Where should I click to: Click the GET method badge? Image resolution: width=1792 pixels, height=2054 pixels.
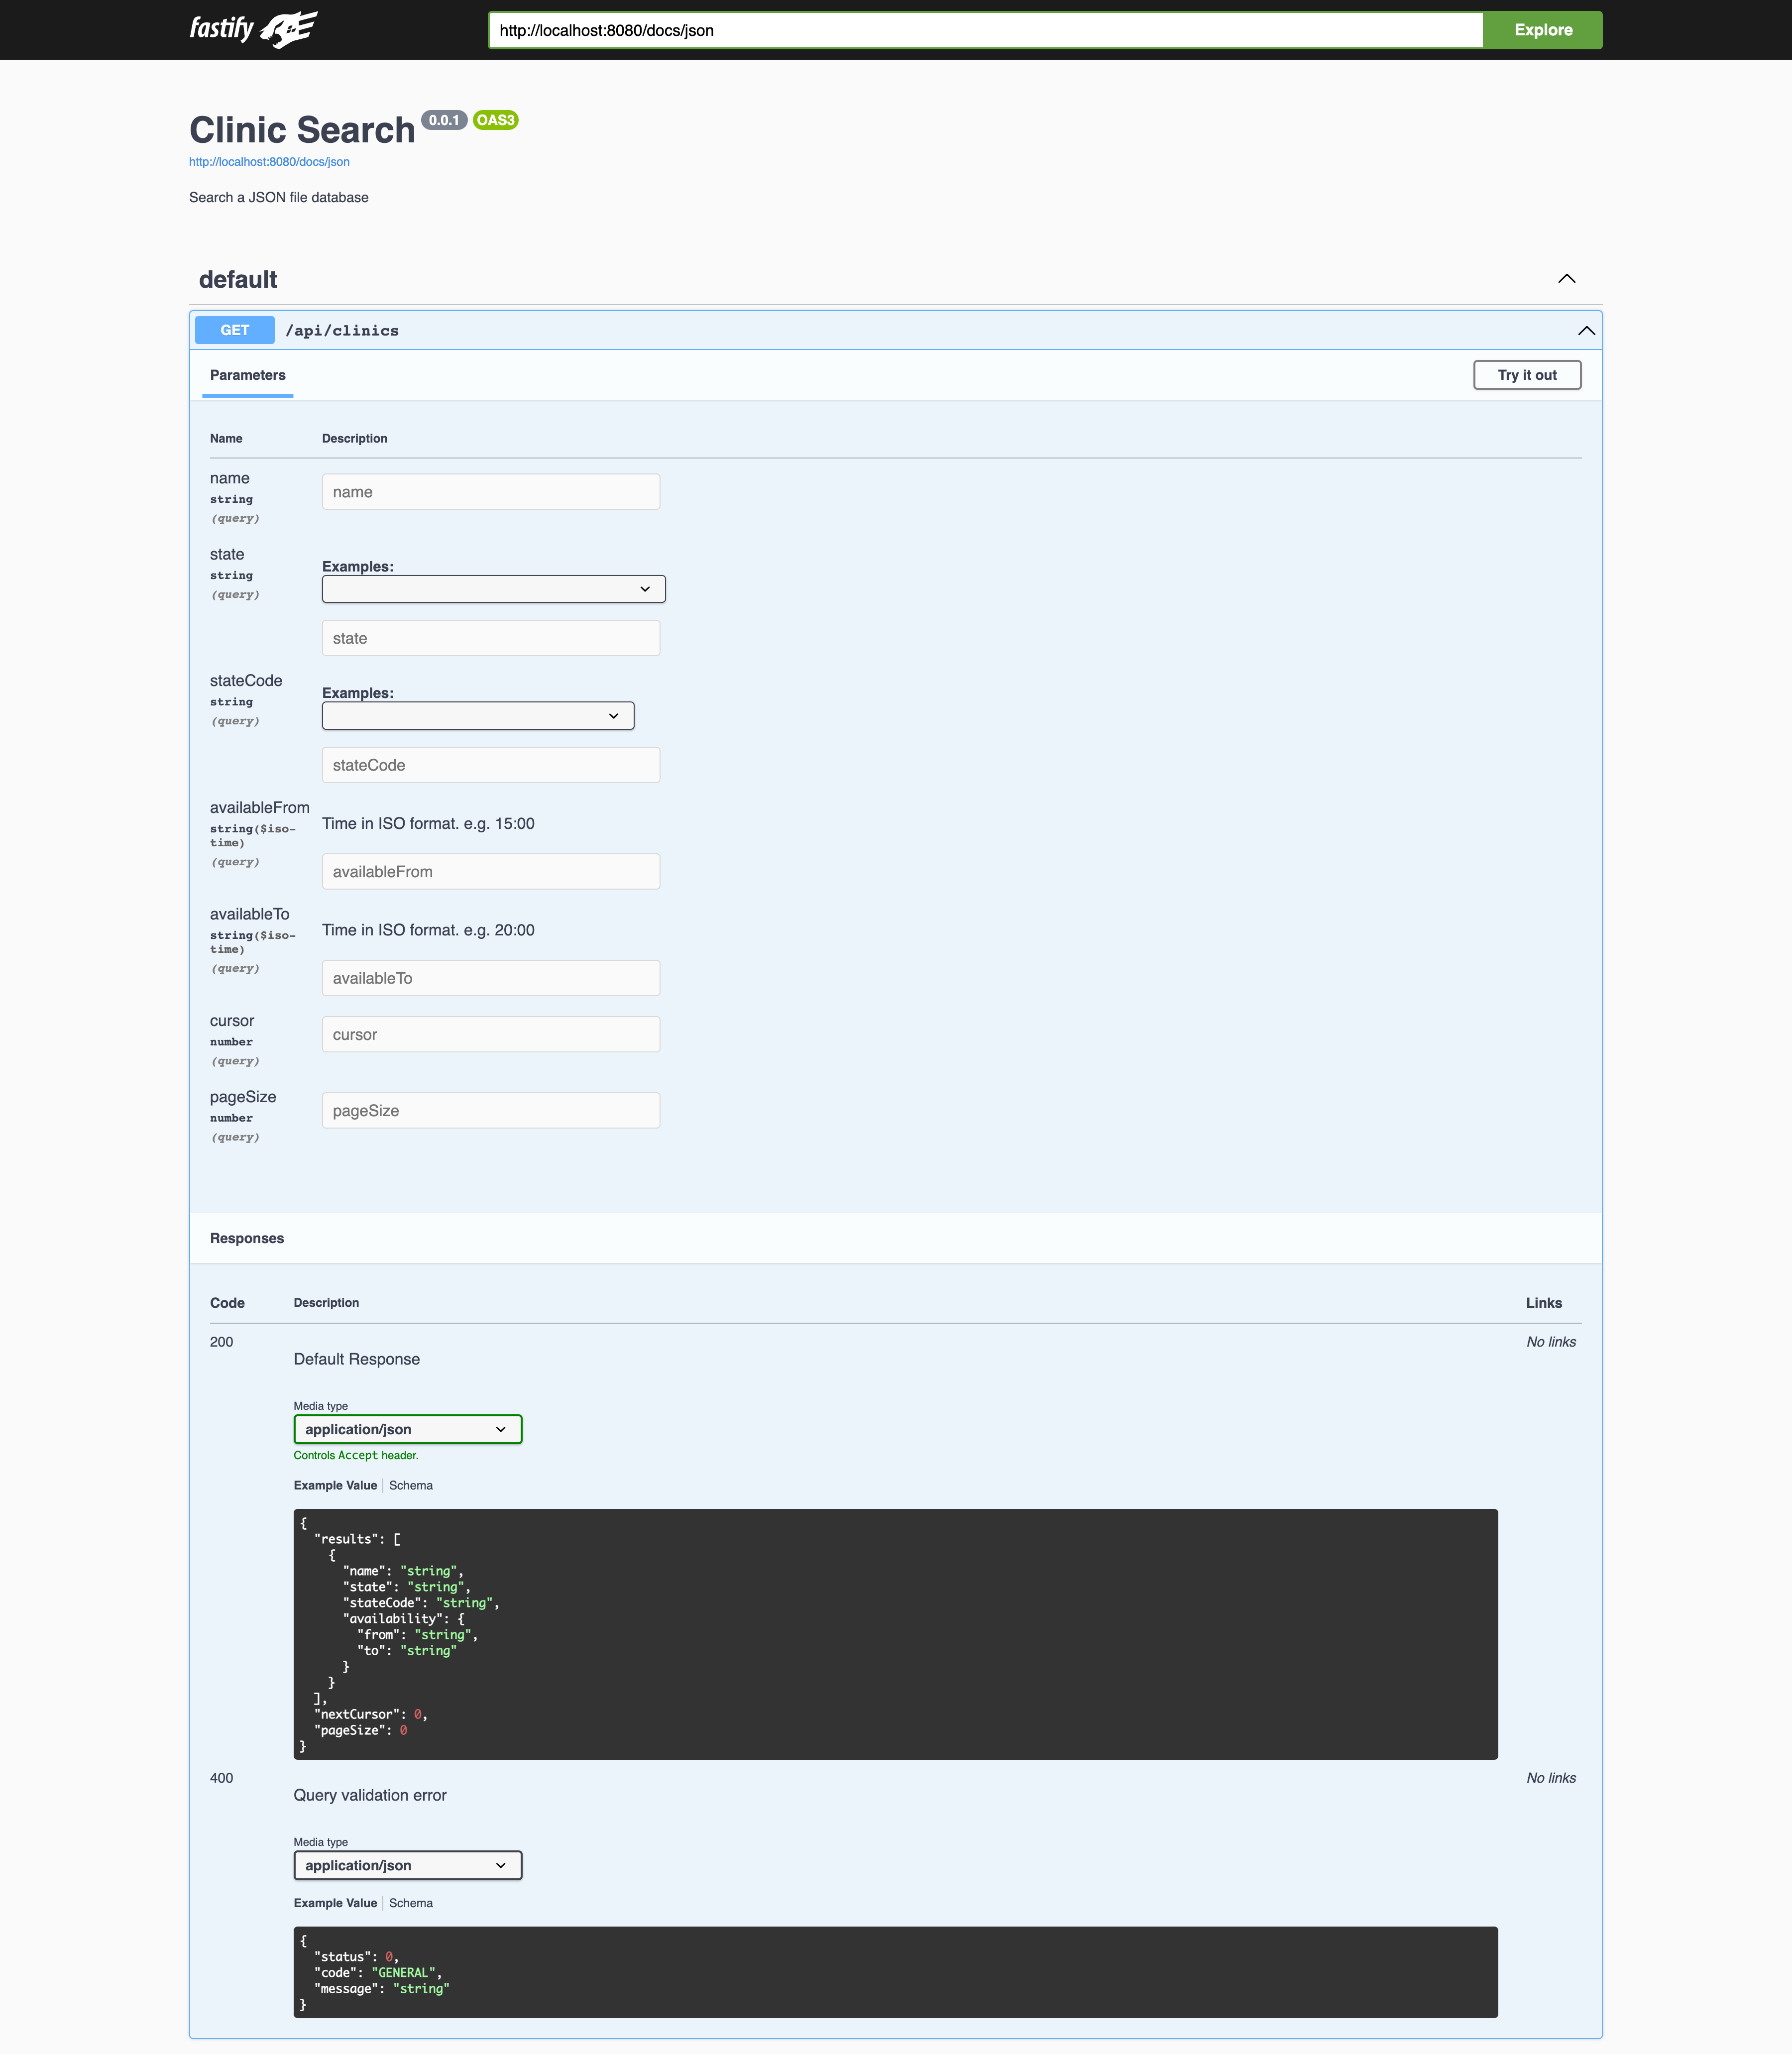[x=234, y=330]
